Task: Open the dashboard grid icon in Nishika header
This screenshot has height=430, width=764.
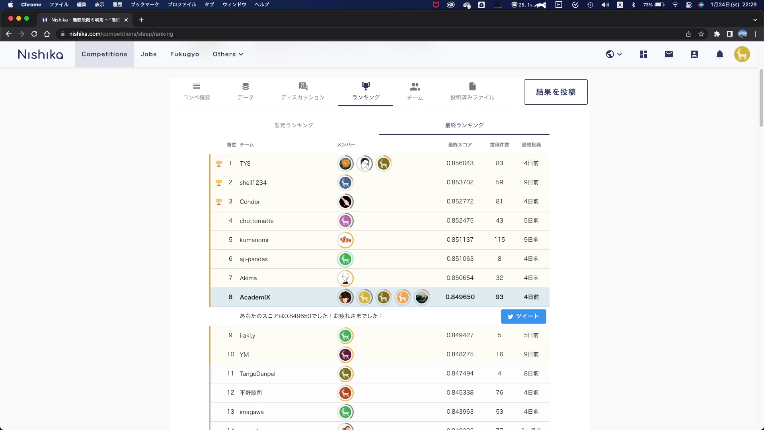Action: click(643, 54)
